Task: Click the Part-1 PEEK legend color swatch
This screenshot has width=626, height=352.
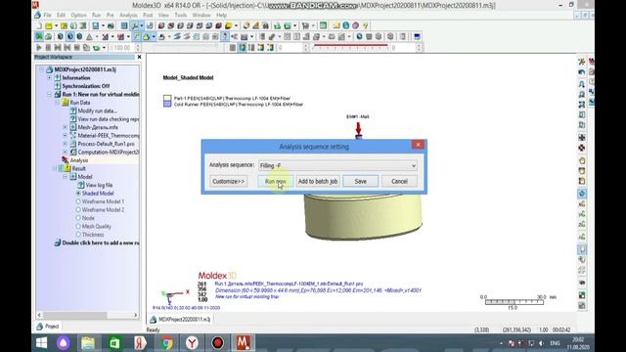Action: (x=167, y=98)
